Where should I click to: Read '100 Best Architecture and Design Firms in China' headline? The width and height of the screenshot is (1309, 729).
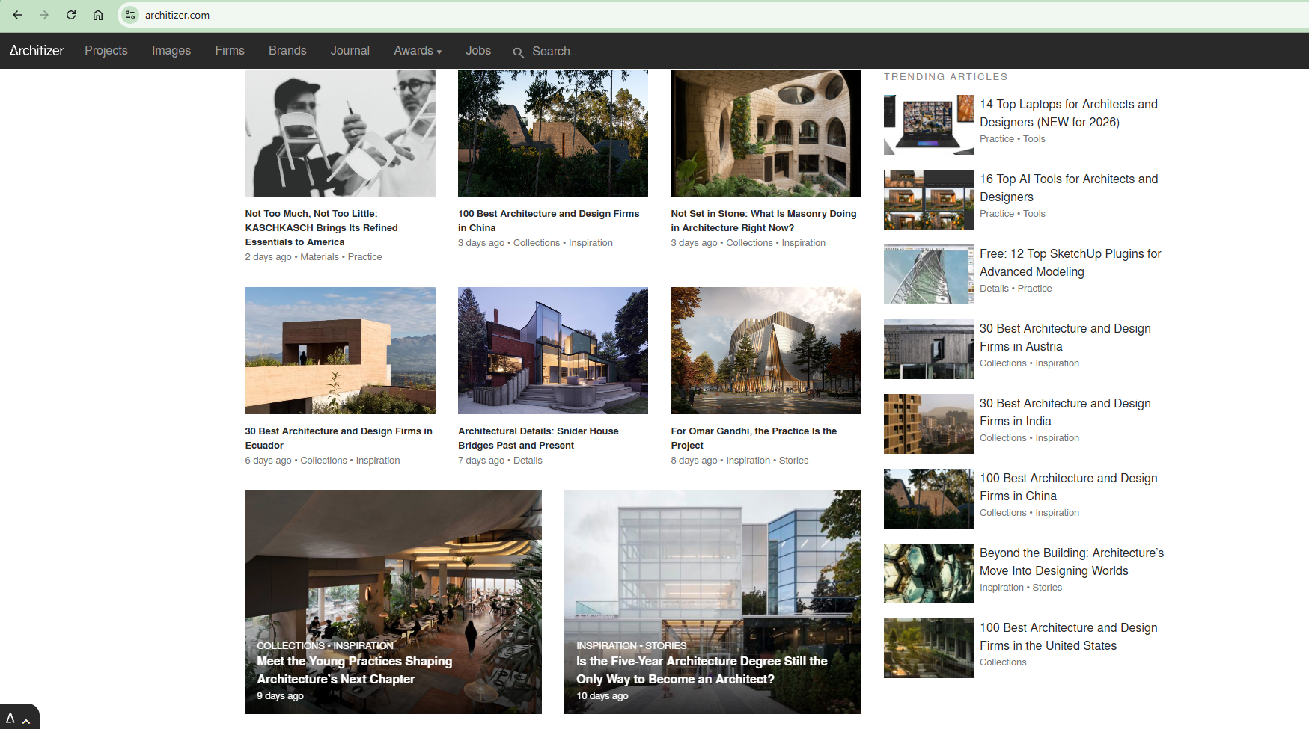tap(549, 221)
